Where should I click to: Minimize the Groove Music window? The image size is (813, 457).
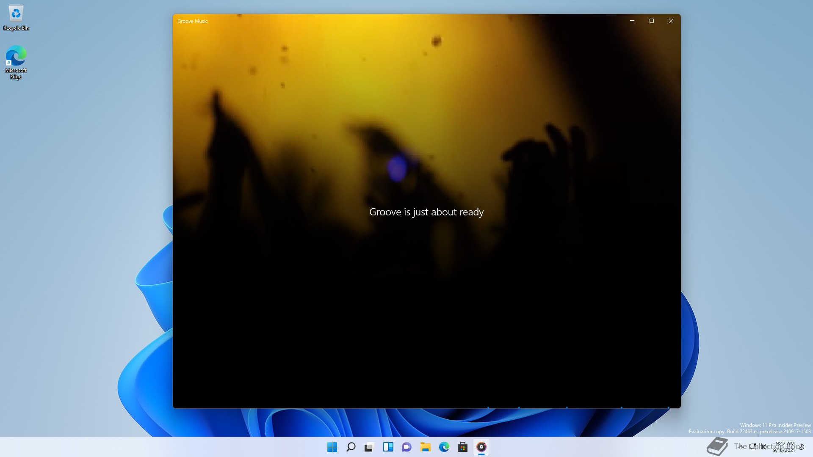632,21
